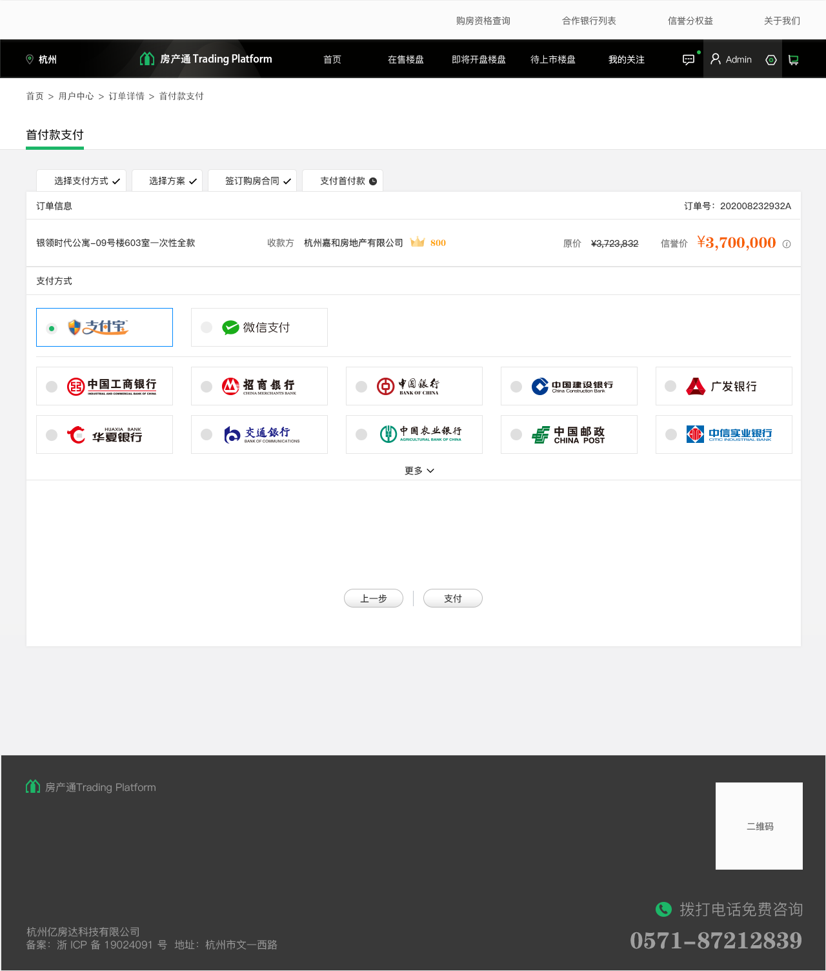This screenshot has height=971, width=826.
Task: Click the green house logo in header
Action: click(147, 59)
